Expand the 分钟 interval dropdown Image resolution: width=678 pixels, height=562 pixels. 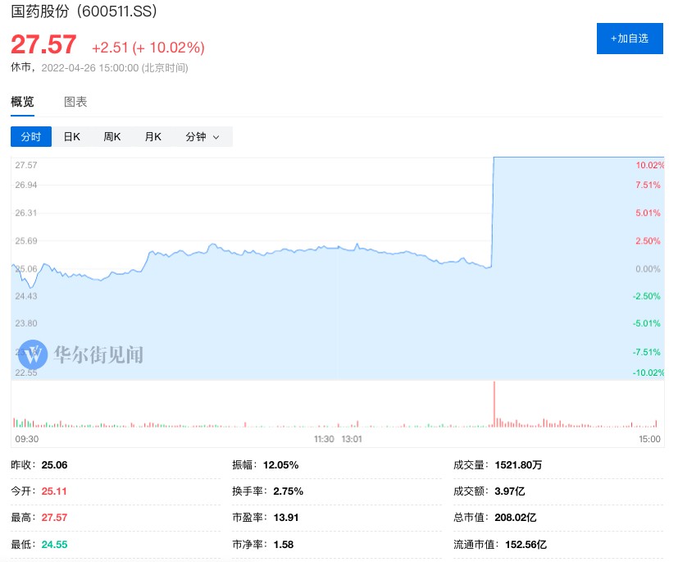[x=202, y=137]
